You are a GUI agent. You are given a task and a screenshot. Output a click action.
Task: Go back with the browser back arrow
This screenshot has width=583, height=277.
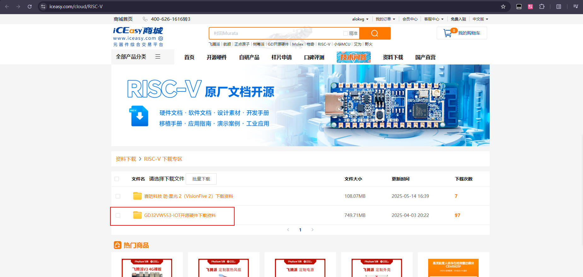coord(7,6)
